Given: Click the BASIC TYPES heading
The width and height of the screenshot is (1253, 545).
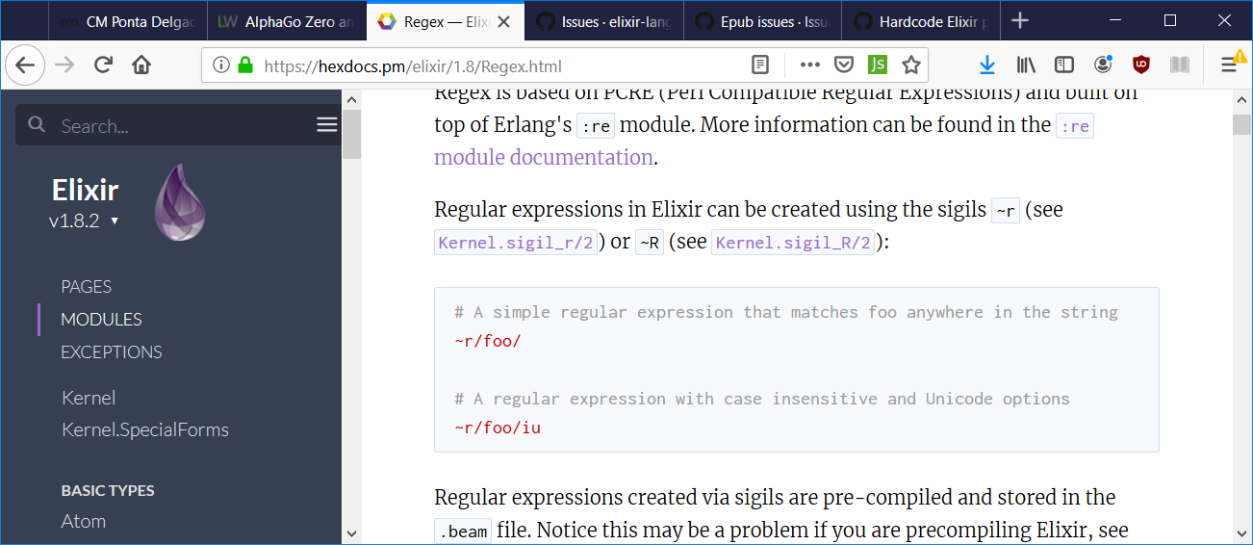Looking at the screenshot, I should (108, 490).
